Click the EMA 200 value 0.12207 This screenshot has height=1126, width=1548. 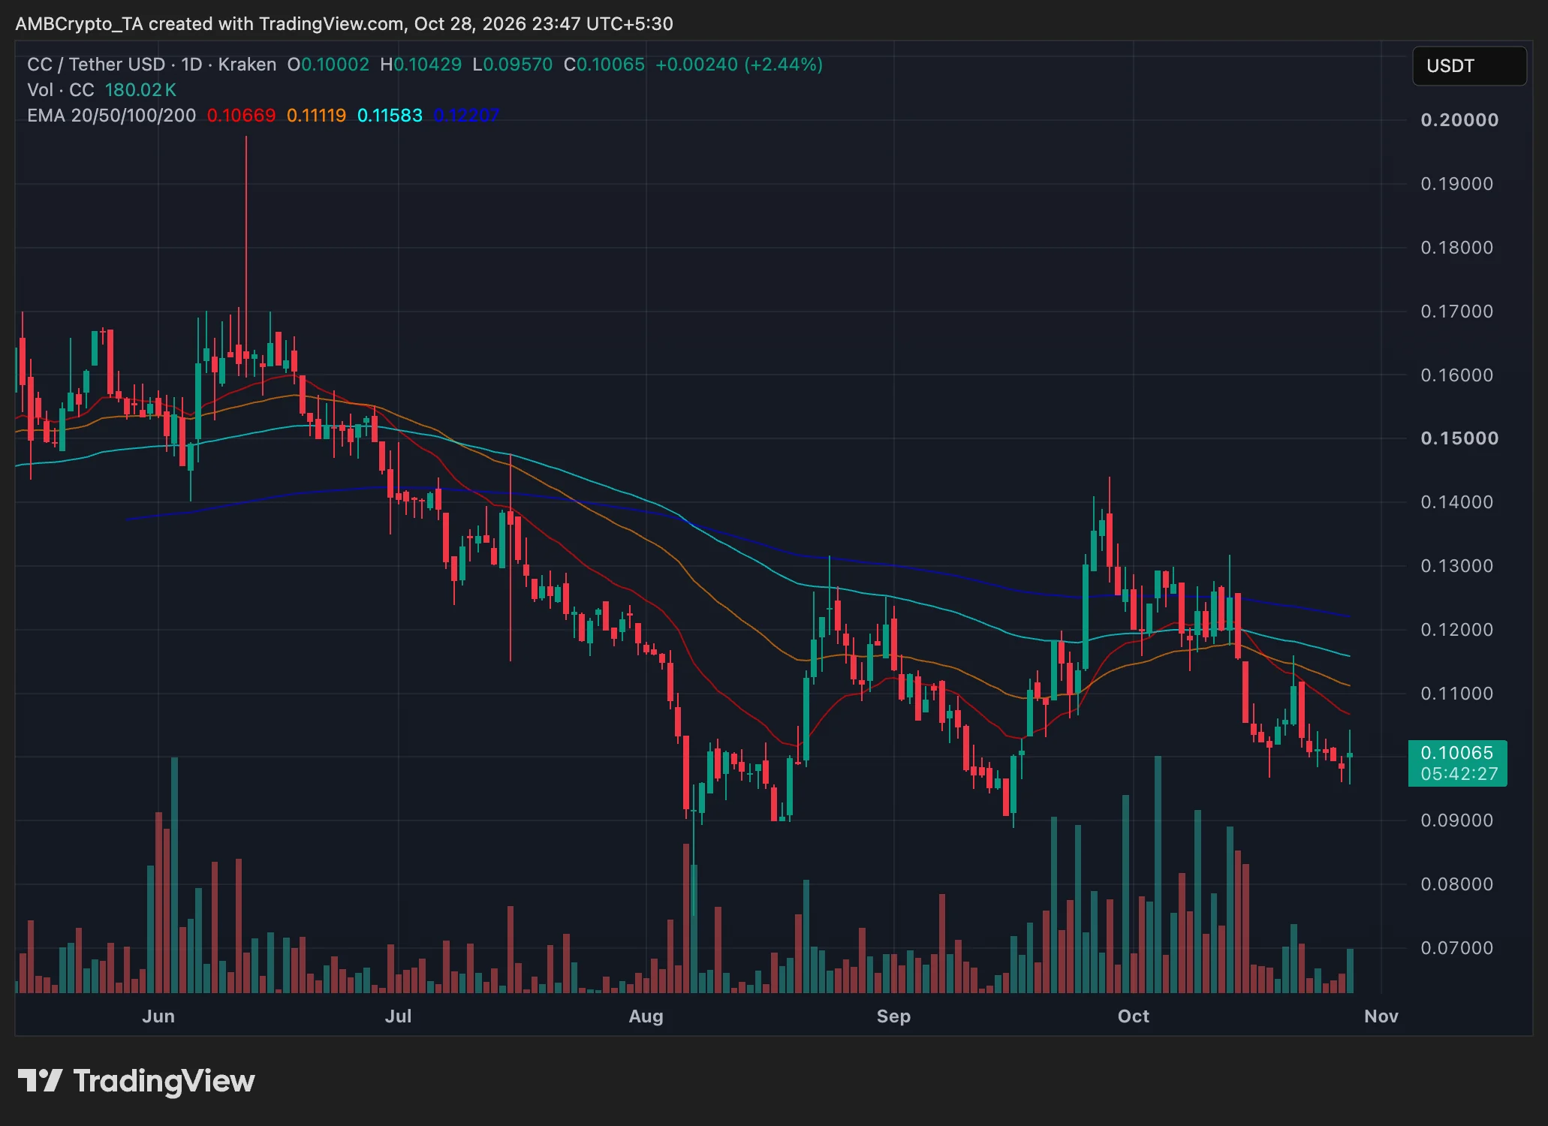coord(467,116)
